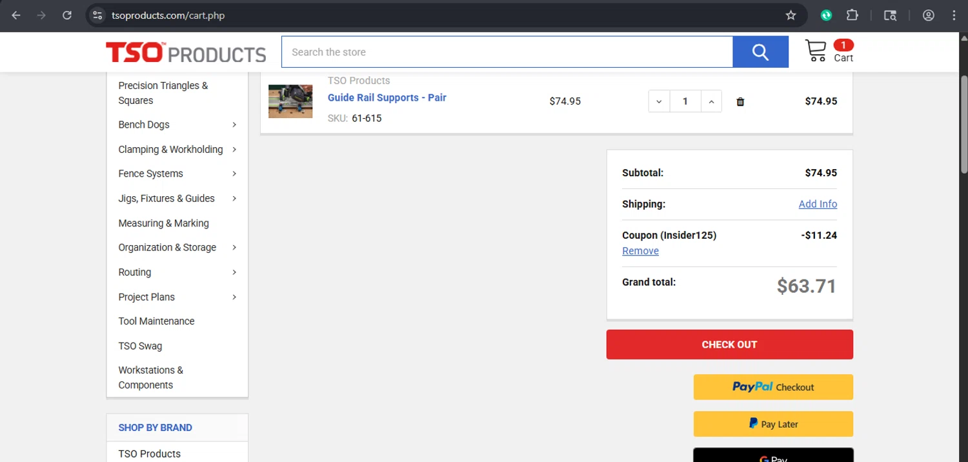Click the address bar URL tsoproducts.com/cart.php

tap(168, 15)
